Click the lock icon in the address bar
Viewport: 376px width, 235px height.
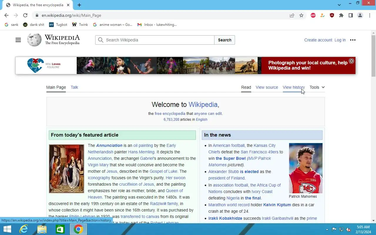pyautogui.click(x=37, y=15)
